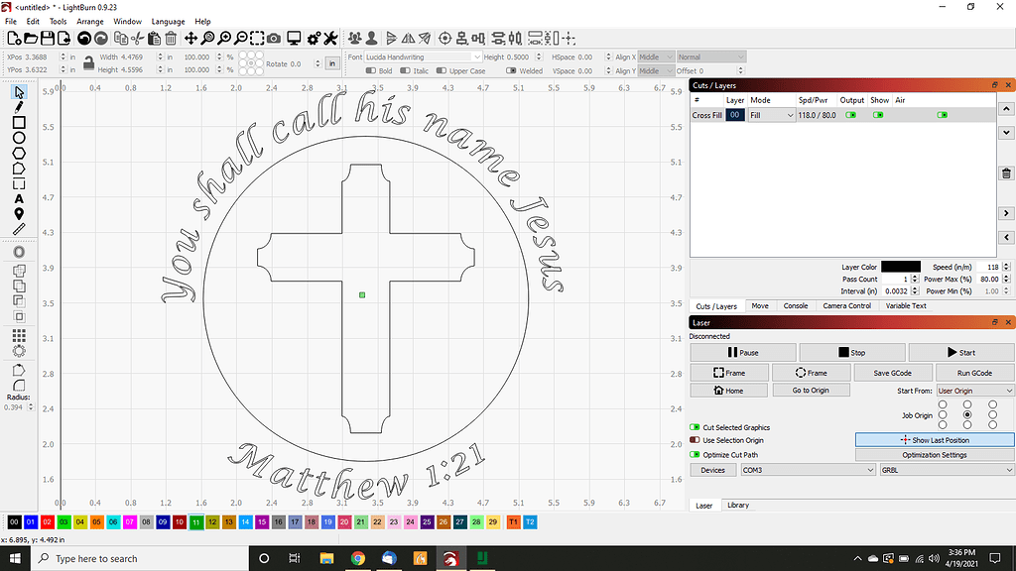The height and width of the screenshot is (571, 1016).
Task: Switch to the Console tab
Action: coord(796,305)
